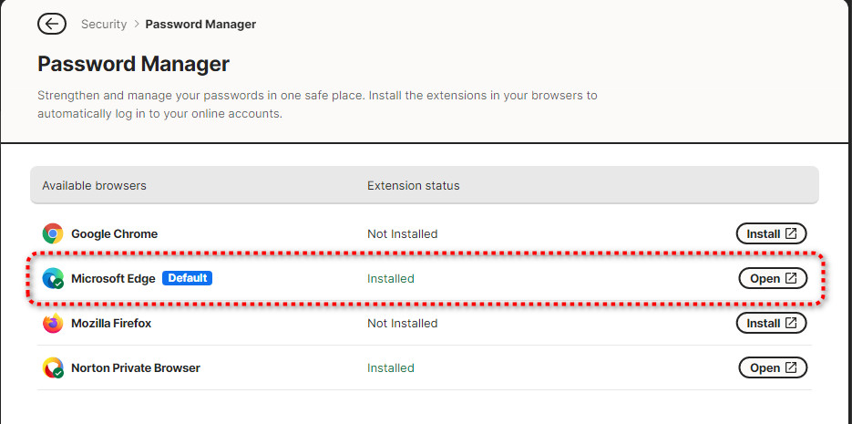The height and width of the screenshot is (424, 852).
Task: Click the Microsoft Edge browser icon
Action: pyautogui.click(x=53, y=278)
